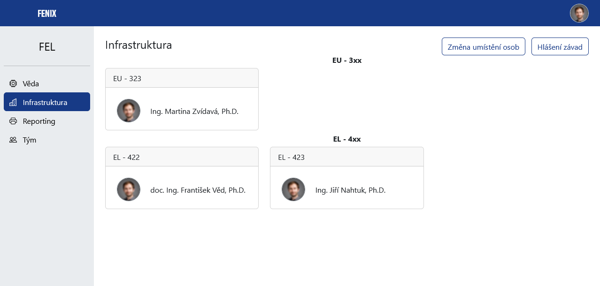
Task: Click the Tým people icon
Action: click(13, 140)
